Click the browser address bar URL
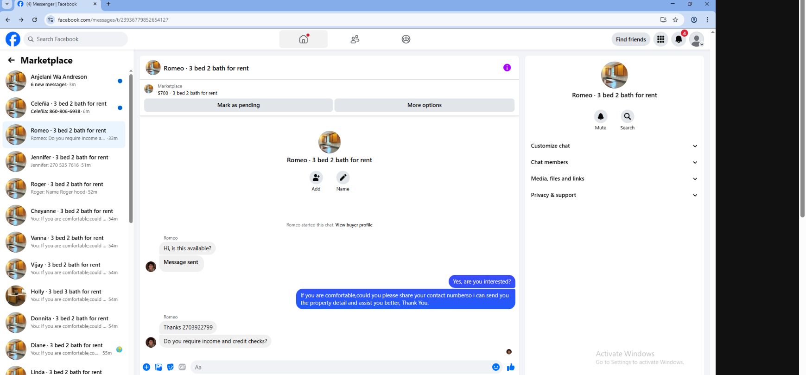Image resolution: width=806 pixels, height=375 pixels. 113,20
